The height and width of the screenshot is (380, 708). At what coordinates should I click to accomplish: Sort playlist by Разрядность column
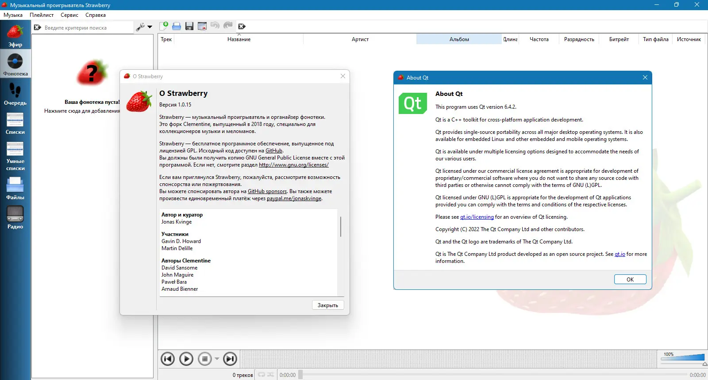point(579,39)
